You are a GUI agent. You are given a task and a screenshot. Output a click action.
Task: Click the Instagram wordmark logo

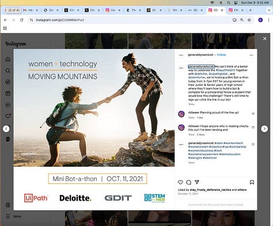point(16,44)
